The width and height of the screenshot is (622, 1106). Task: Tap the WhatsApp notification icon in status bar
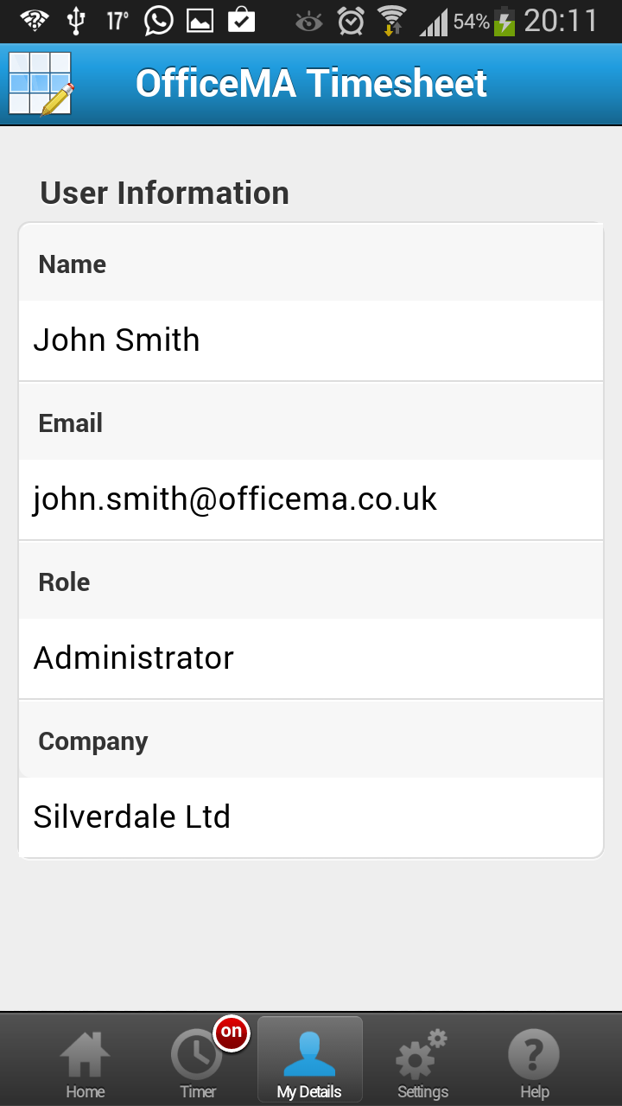click(x=159, y=21)
